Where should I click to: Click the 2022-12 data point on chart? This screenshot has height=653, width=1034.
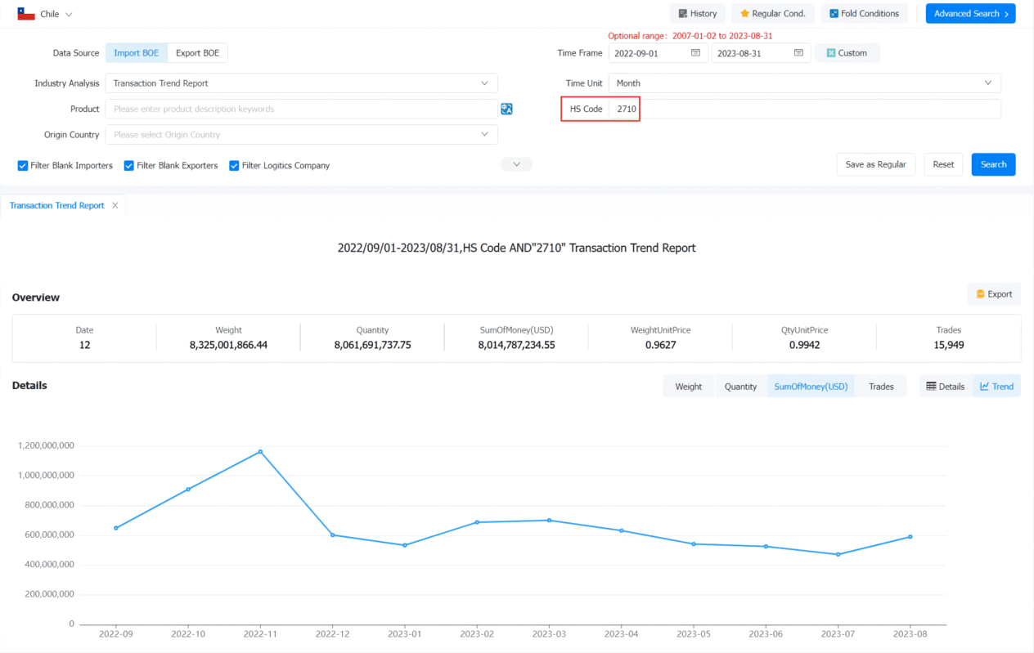332,534
